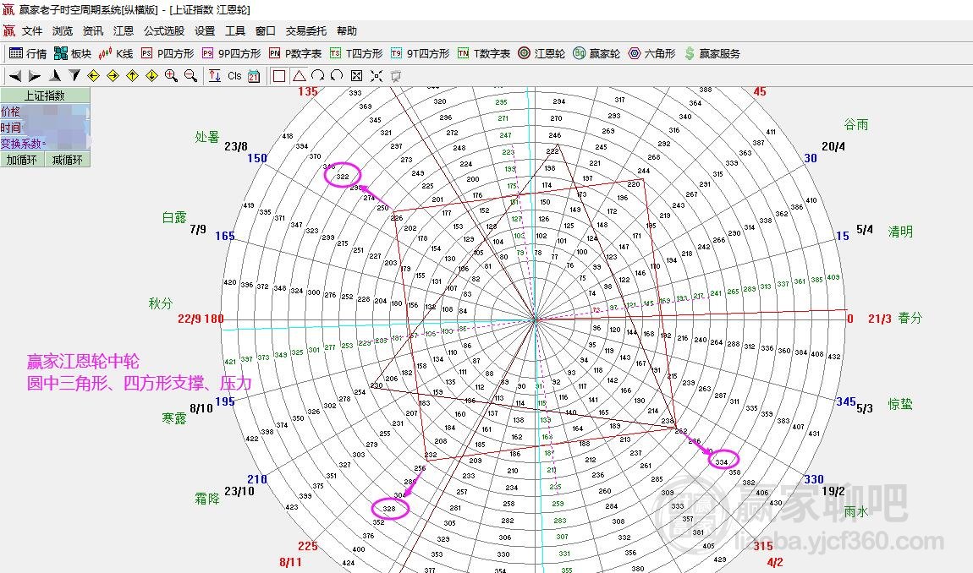This screenshot has width=973, height=573.
Task: Open the T数字表 tool
Action: [484, 54]
